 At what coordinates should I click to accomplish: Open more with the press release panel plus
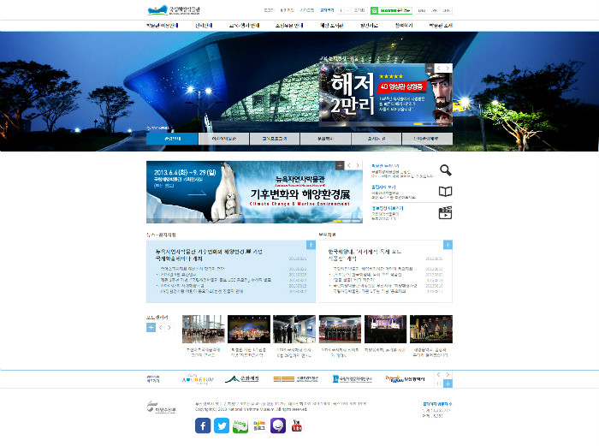[x=448, y=245]
